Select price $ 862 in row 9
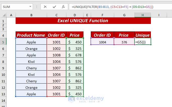This screenshot has width=172, height=107. point(75,67)
